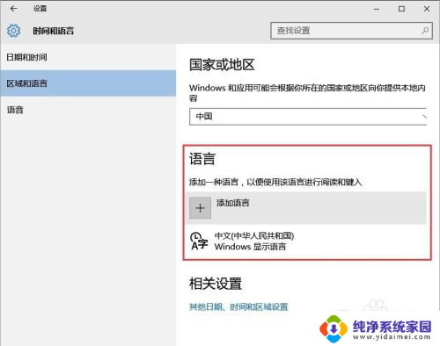The height and width of the screenshot is (346, 440).
Task: Open the 语音 section
Action: coord(88,110)
